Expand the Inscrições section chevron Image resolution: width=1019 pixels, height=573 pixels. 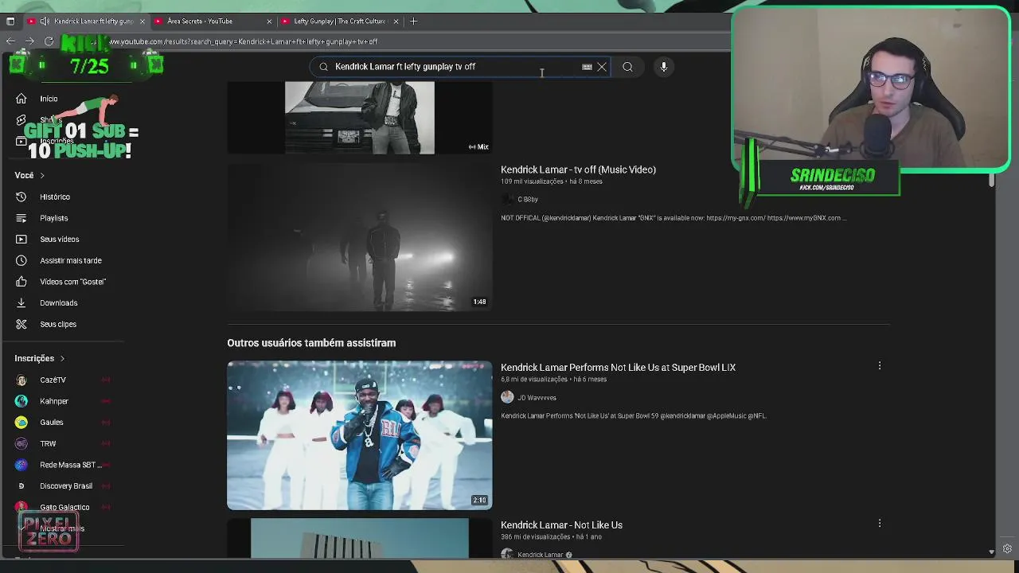click(x=62, y=358)
